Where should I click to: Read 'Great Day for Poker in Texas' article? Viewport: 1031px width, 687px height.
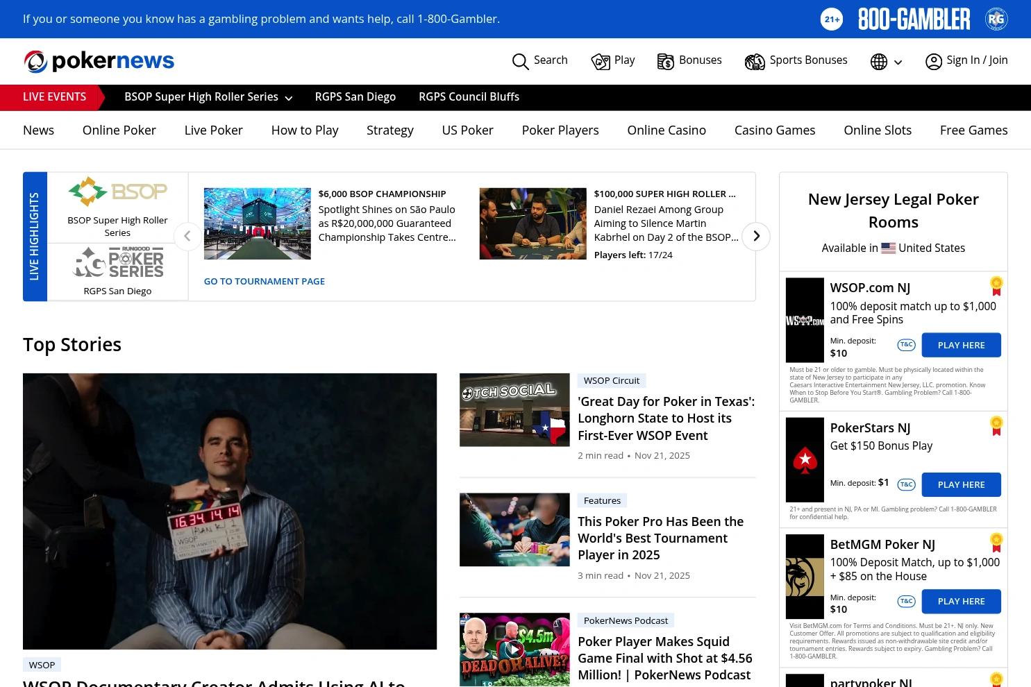[x=667, y=418]
